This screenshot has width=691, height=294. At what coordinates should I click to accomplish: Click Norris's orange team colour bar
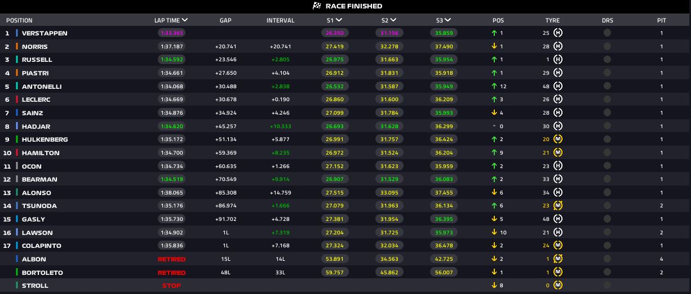(17, 47)
